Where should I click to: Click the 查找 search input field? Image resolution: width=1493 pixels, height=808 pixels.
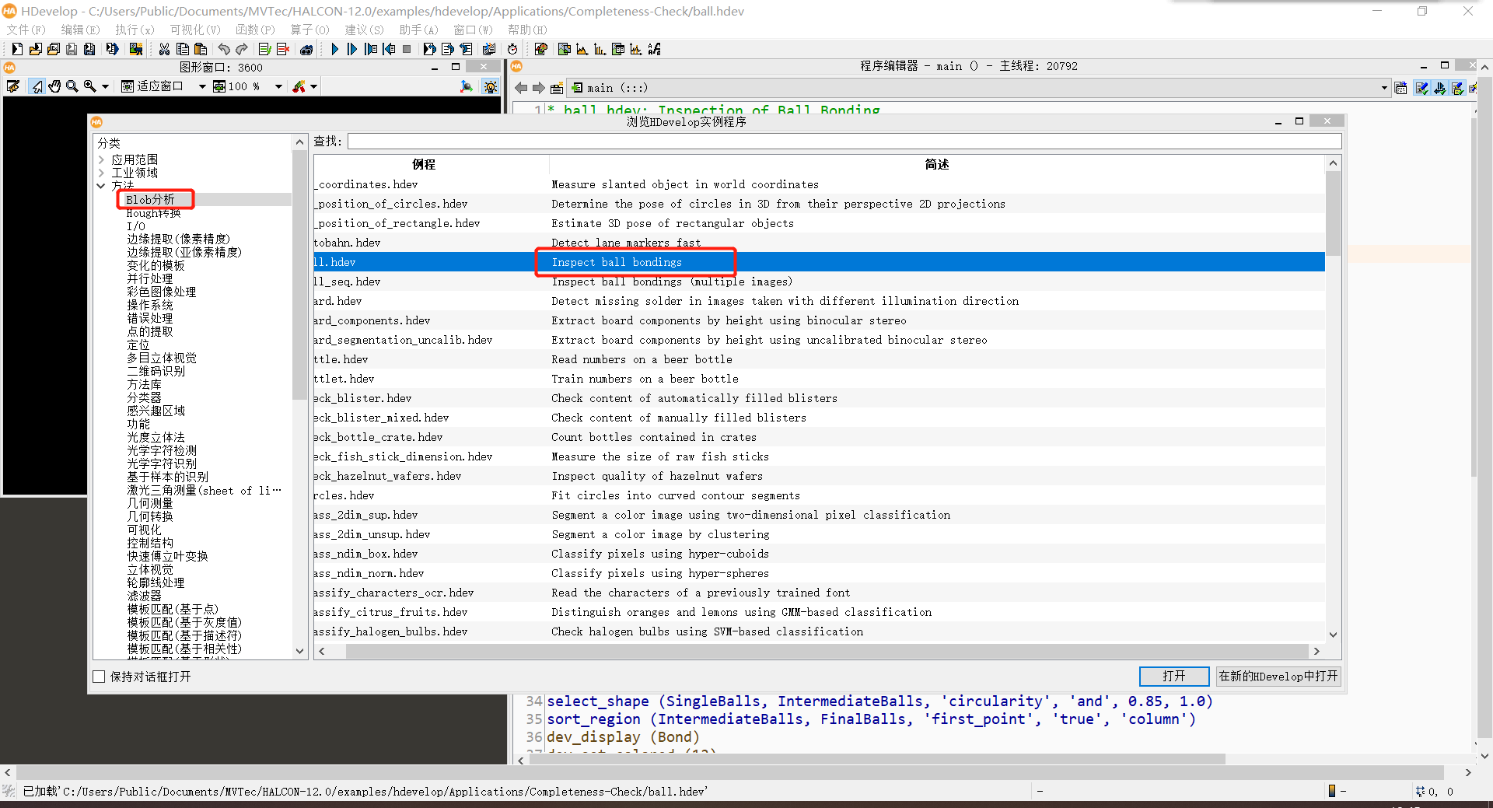point(844,141)
